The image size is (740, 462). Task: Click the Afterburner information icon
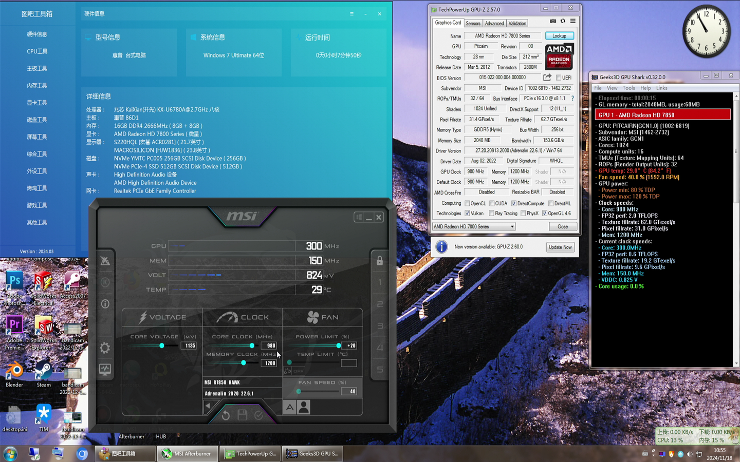[x=105, y=303]
